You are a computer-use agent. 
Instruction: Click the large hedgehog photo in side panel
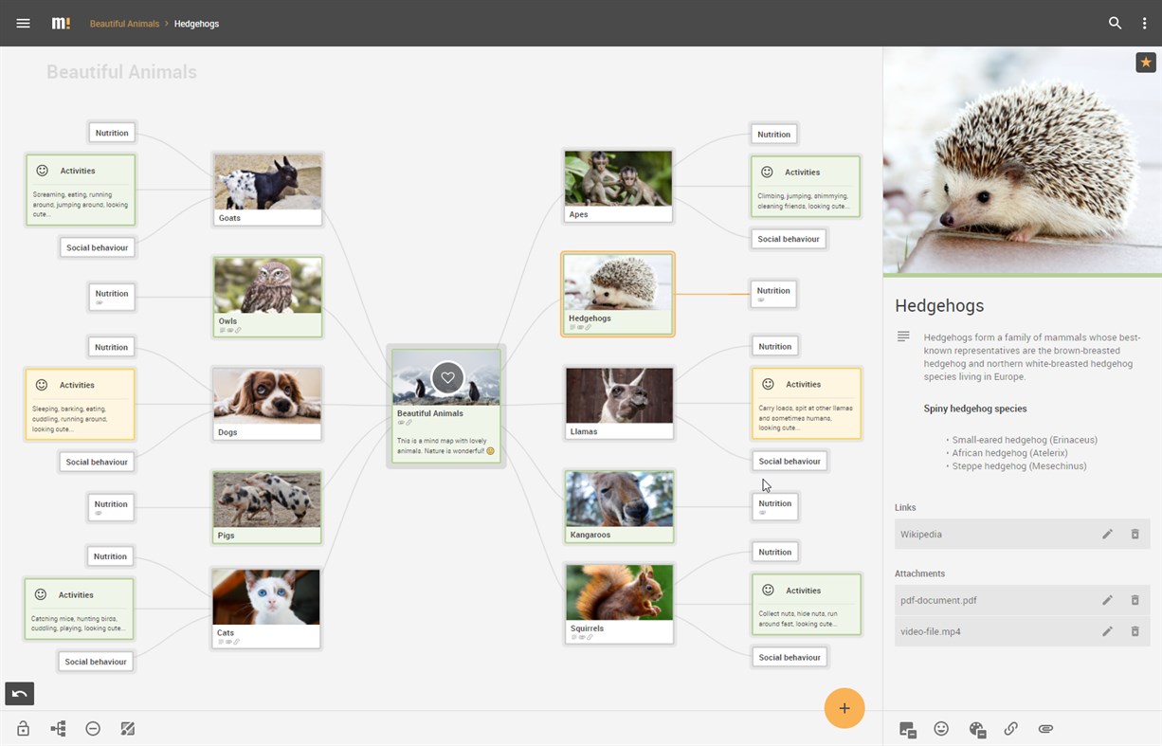[x=1022, y=160]
